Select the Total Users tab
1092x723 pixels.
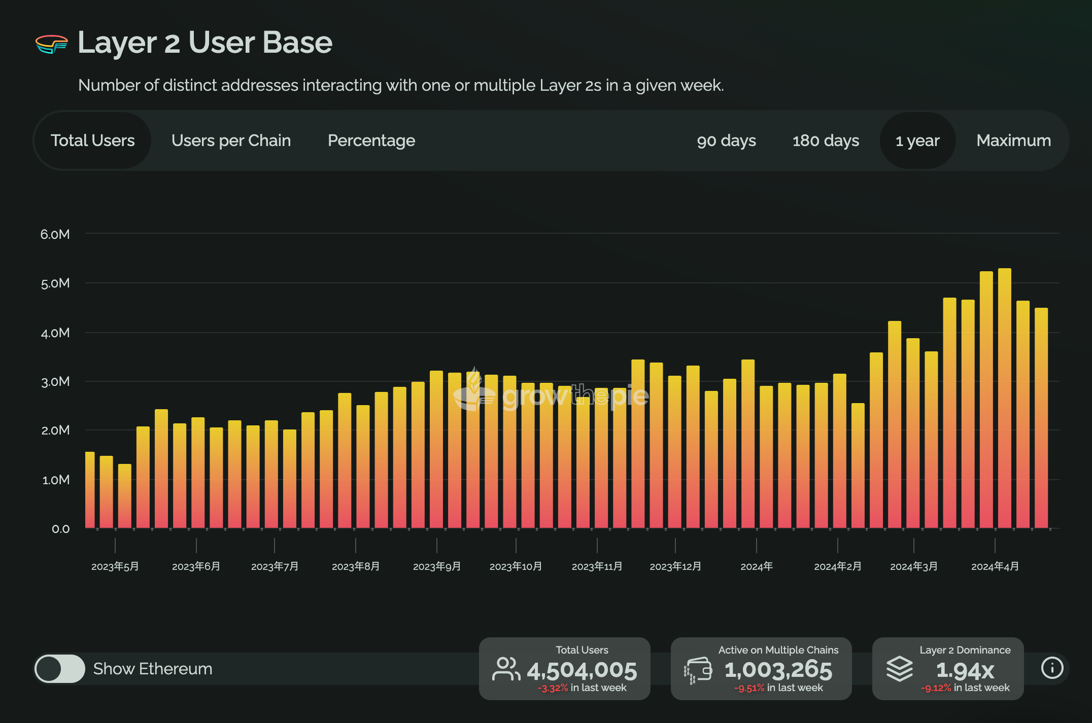(x=93, y=140)
